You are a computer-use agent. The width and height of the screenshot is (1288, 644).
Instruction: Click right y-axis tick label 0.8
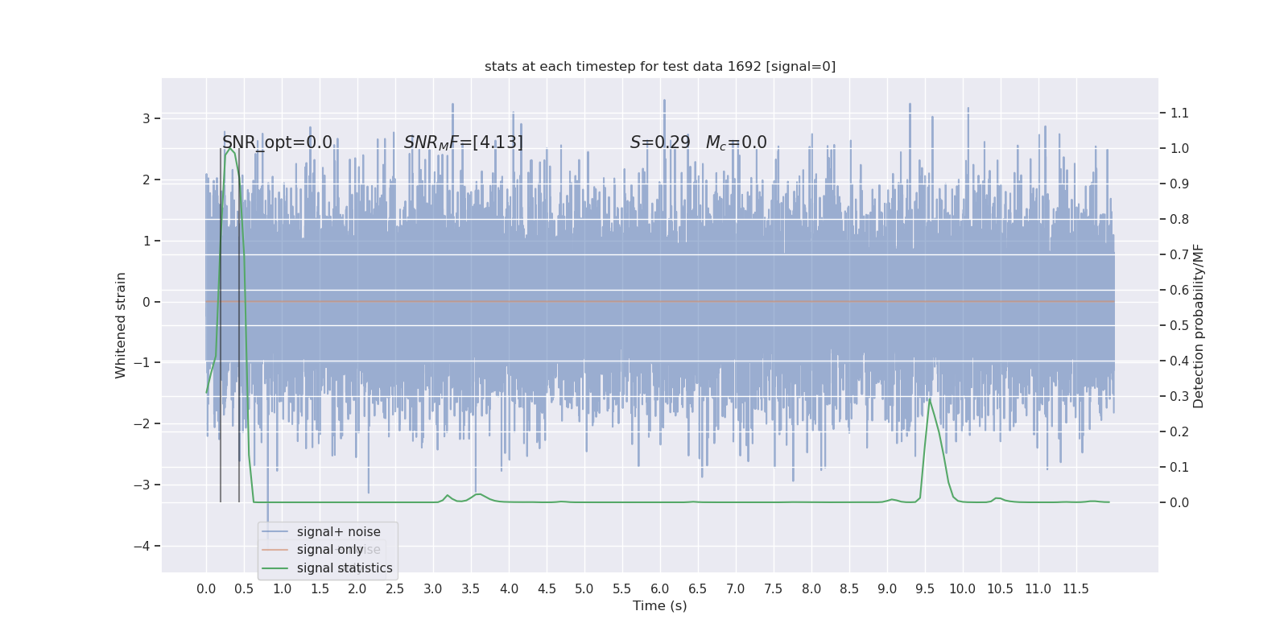pyautogui.click(x=1180, y=220)
